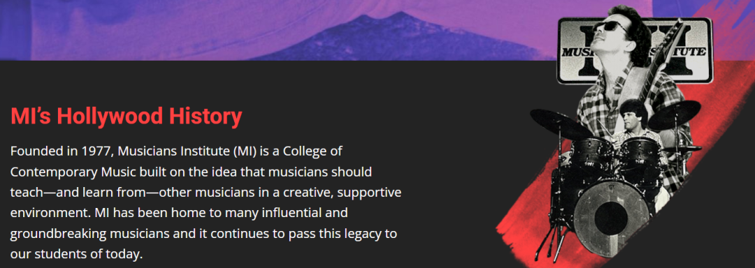Viewport: 755px width, 268px height.
Task: Click the "our students of today" text
Action: point(76,253)
